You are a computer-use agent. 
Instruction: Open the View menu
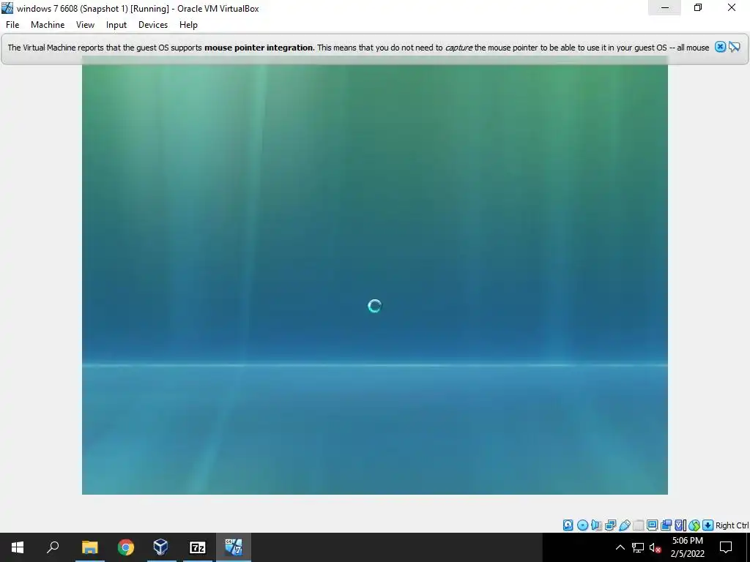click(x=85, y=25)
